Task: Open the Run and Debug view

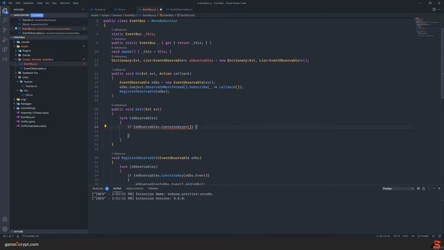Action: click(x=5, y=40)
